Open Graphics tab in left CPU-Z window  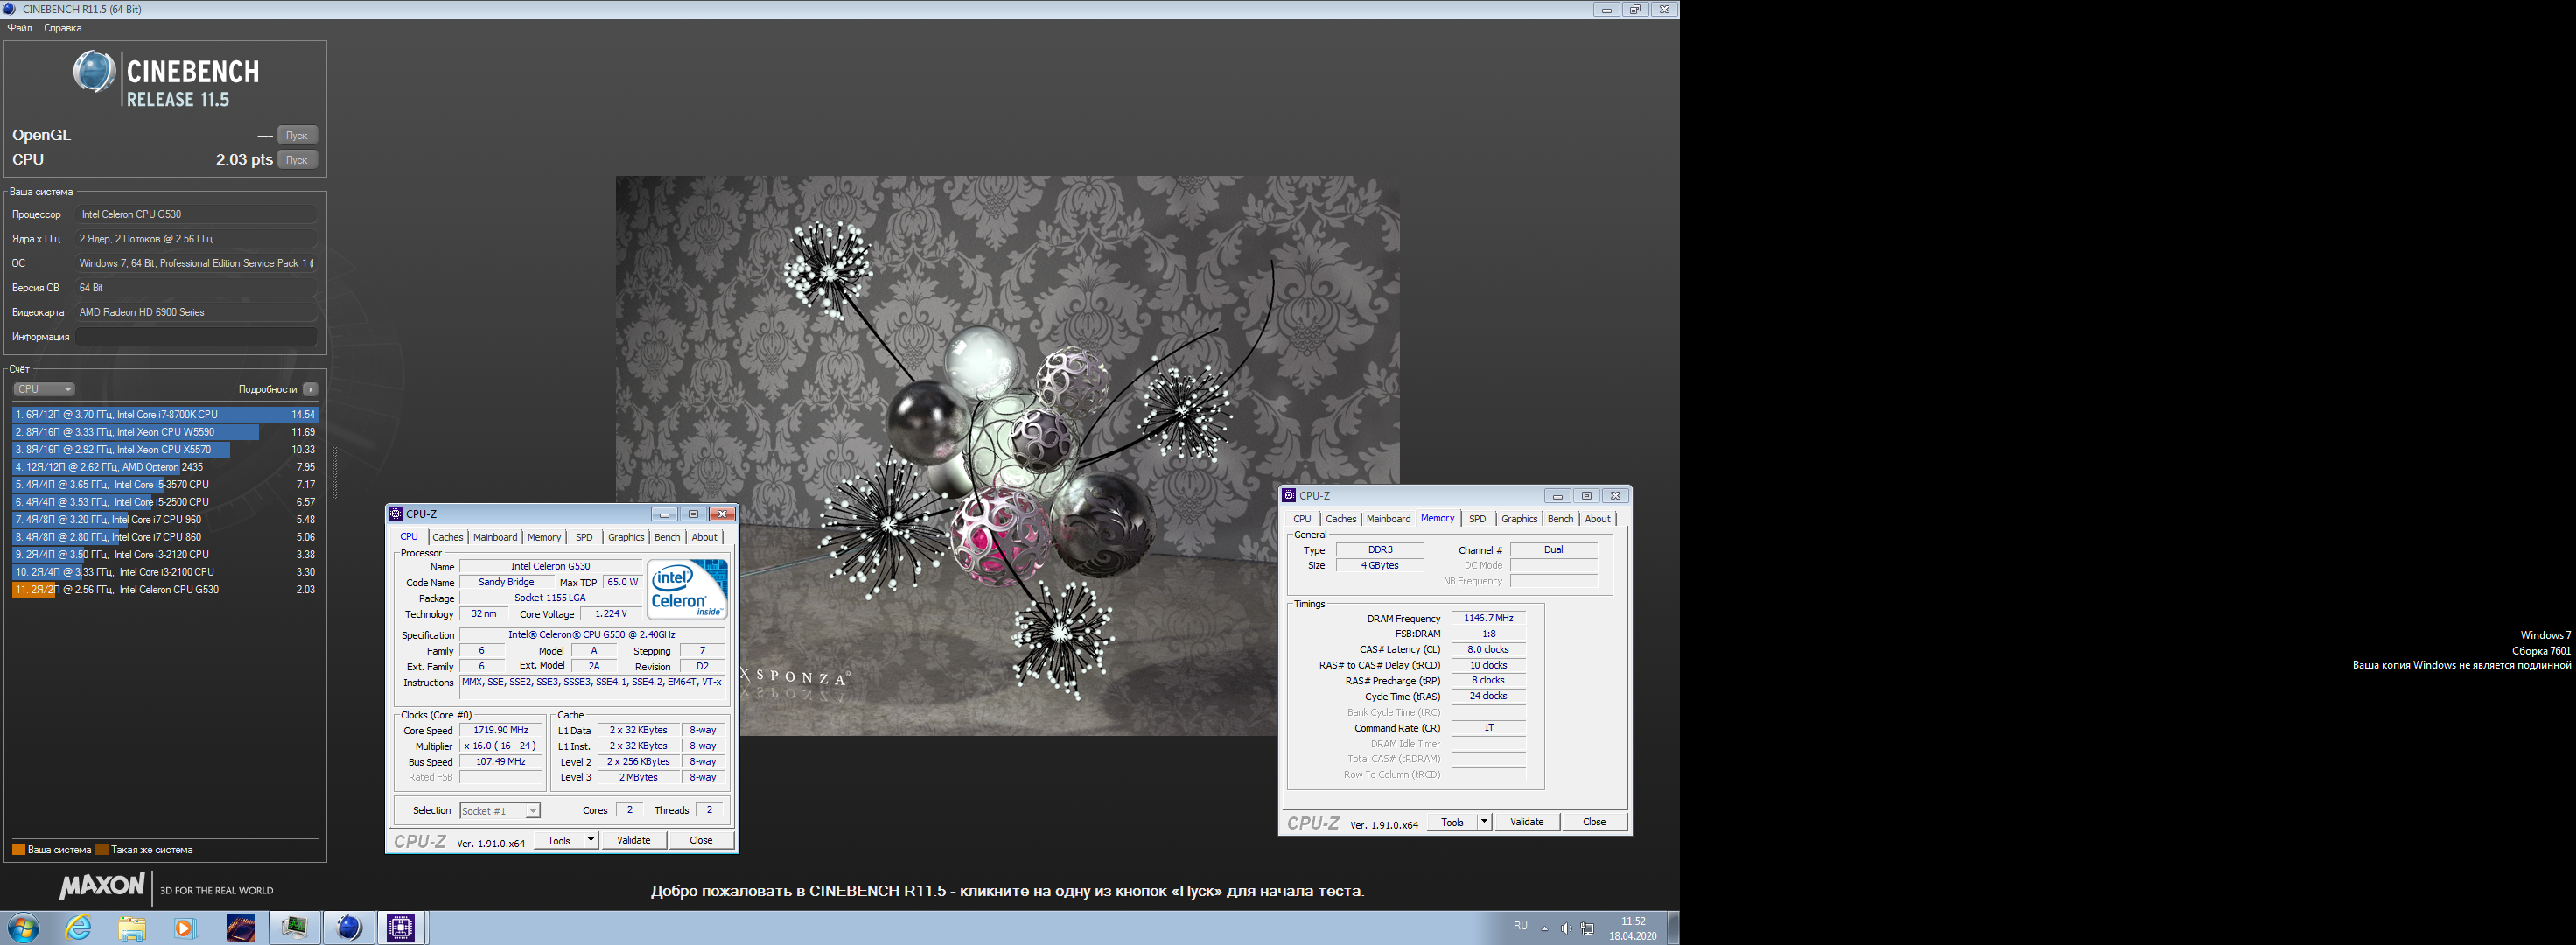coord(626,537)
